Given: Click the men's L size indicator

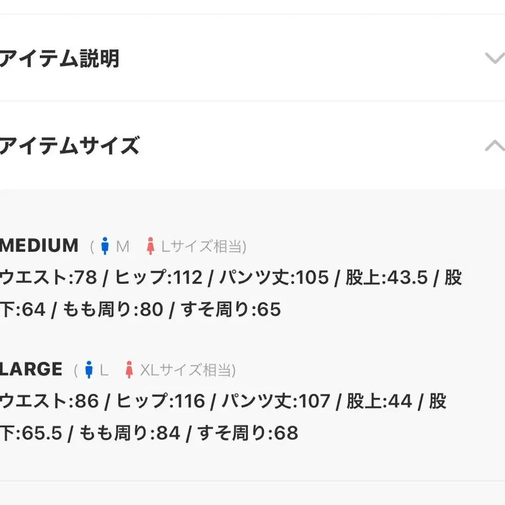Looking at the screenshot, I should [x=104, y=370].
